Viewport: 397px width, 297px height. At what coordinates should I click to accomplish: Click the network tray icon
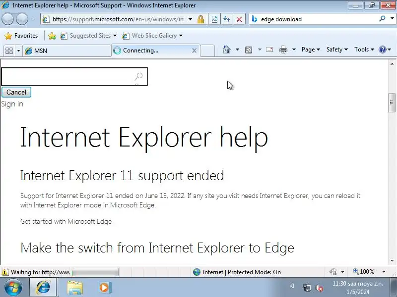307,288
